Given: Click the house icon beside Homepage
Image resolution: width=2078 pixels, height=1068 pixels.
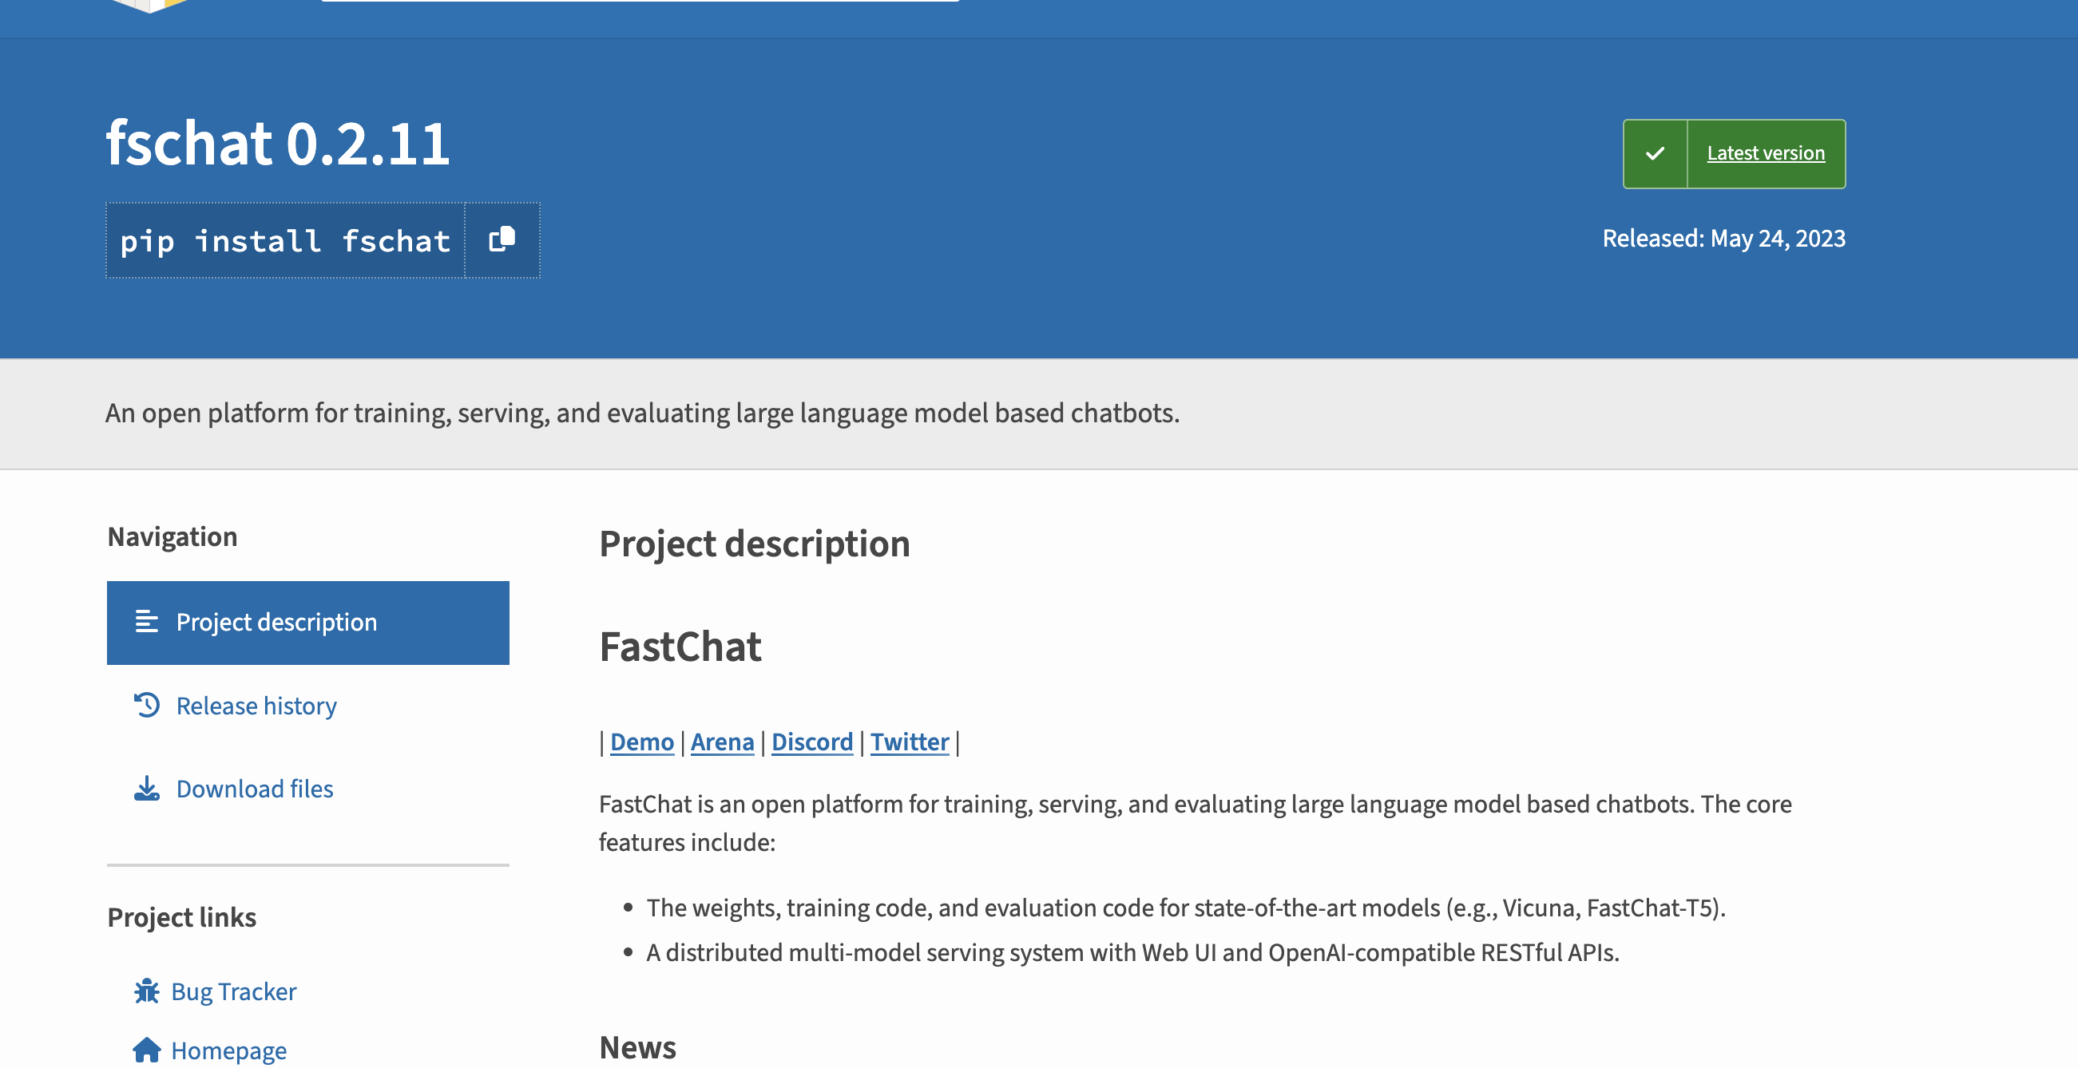Looking at the screenshot, I should (x=147, y=1050).
